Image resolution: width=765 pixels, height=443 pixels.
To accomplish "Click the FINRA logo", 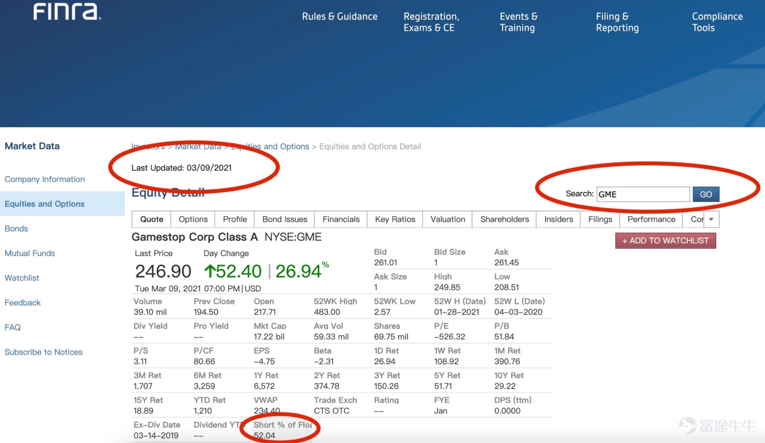I will [x=67, y=12].
